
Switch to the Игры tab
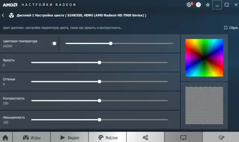pos(31,138)
